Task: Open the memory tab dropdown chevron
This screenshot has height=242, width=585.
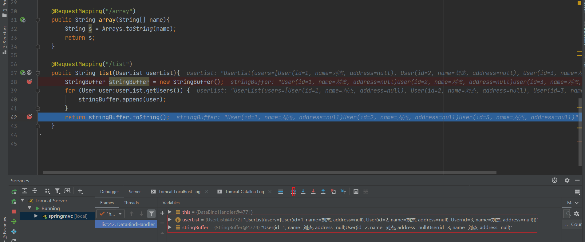Action: point(577,203)
